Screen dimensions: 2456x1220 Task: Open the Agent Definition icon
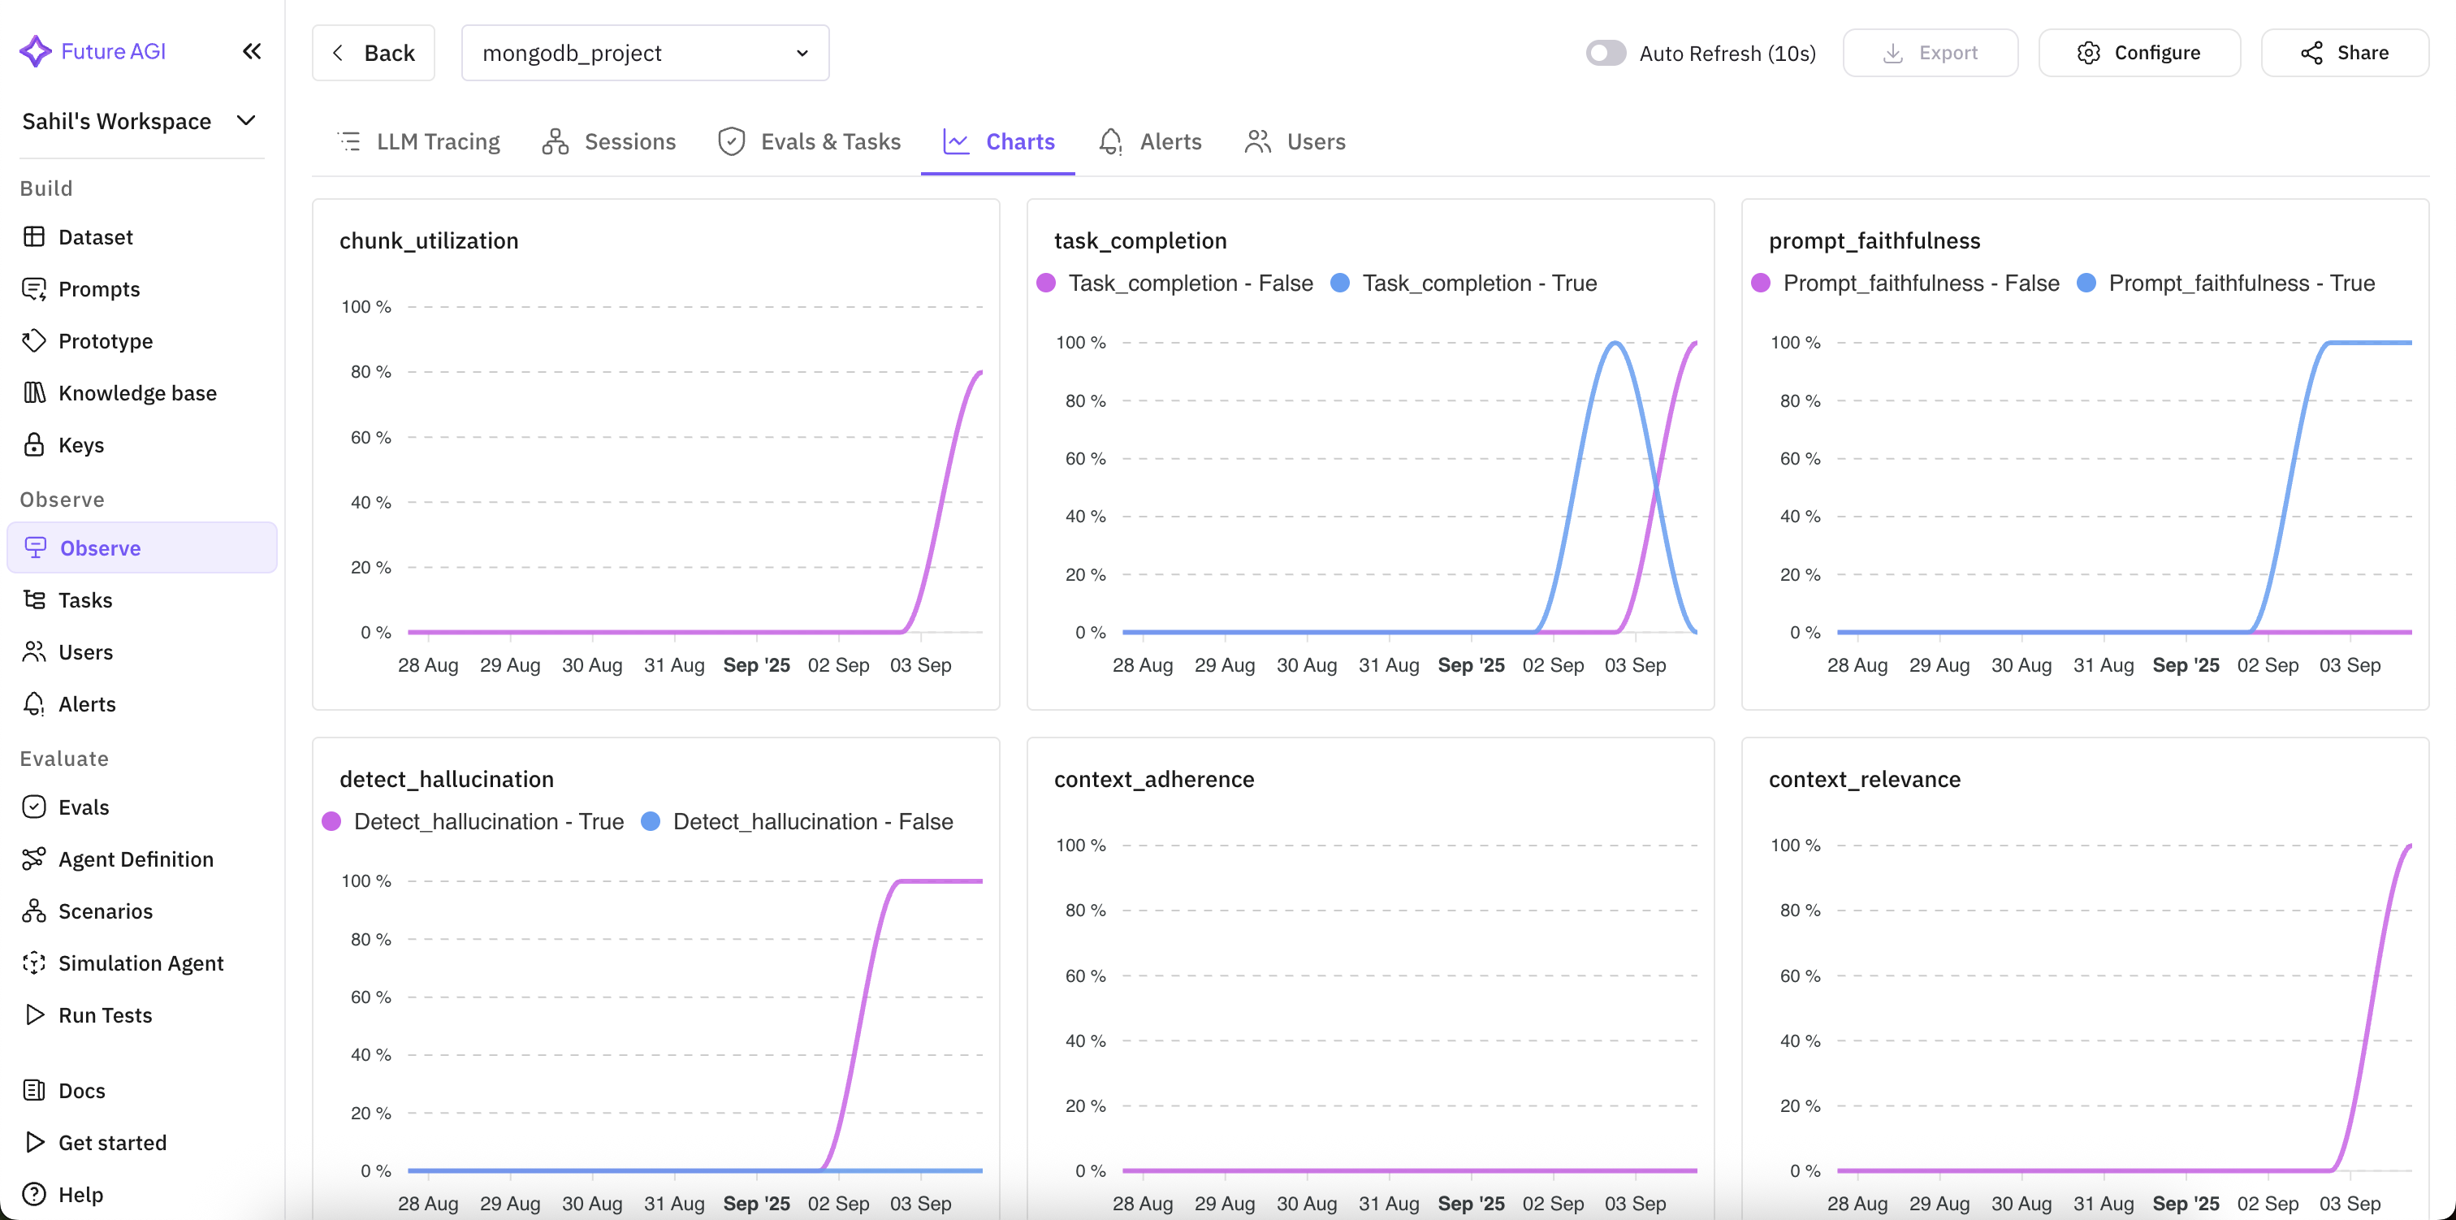click(x=34, y=859)
